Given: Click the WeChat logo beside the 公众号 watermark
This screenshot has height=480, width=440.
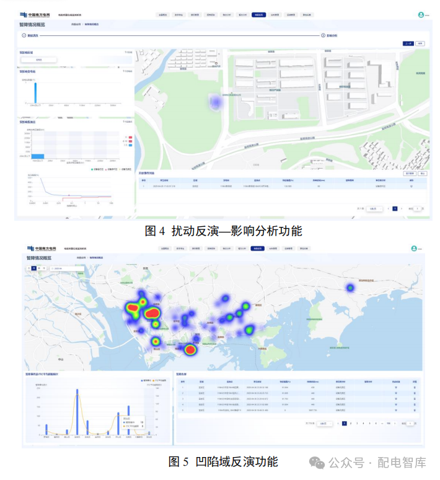Looking at the screenshot, I should 317,463.
